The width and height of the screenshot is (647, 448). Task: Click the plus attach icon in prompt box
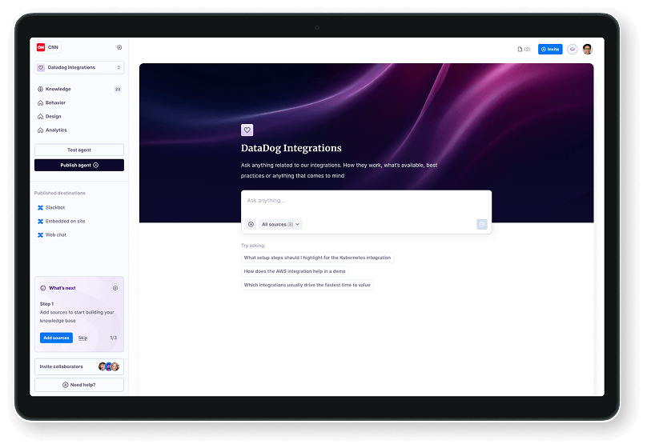tap(251, 224)
